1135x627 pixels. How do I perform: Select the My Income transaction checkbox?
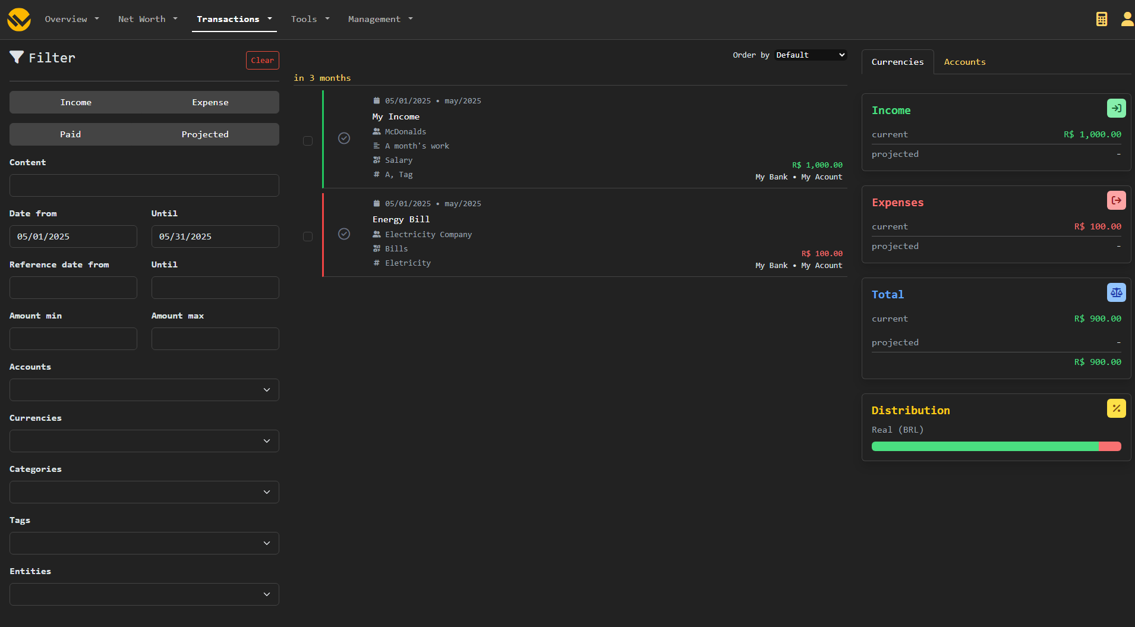tap(308, 141)
